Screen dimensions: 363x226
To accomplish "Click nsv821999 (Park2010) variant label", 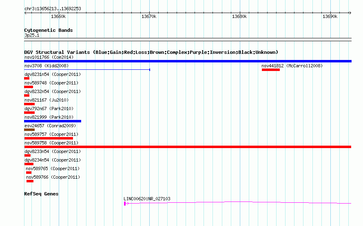I will tap(49, 117).
